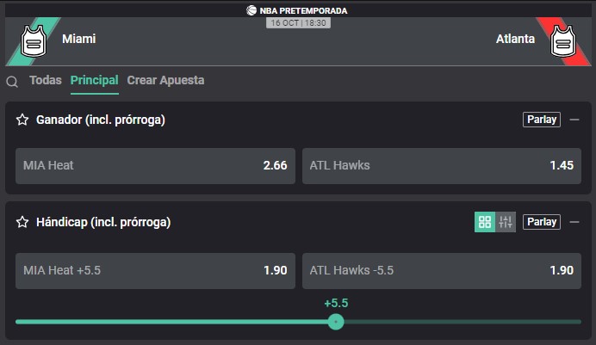
Task: Favorite the Hándicap market with star icon
Action: (x=22, y=222)
